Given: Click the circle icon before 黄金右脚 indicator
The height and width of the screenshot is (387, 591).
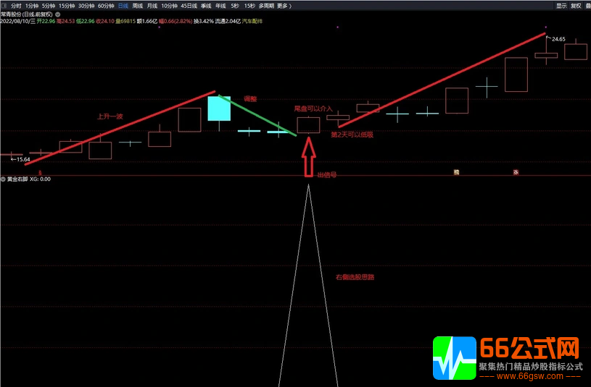Looking at the screenshot, I should coord(3,179).
